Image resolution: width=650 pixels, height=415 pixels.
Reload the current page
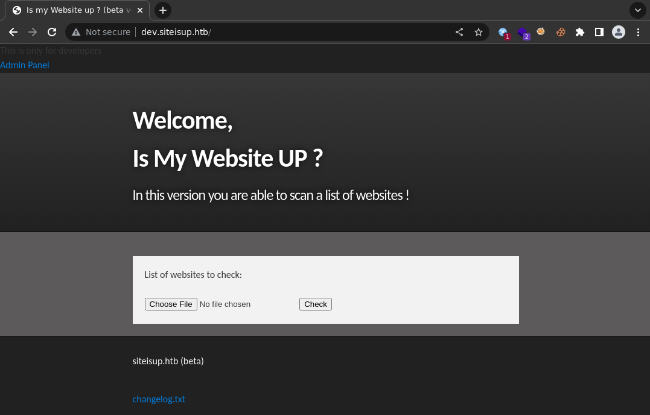click(52, 32)
